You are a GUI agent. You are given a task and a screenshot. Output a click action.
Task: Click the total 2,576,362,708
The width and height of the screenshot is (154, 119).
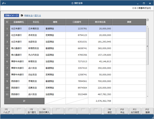coord(103,101)
